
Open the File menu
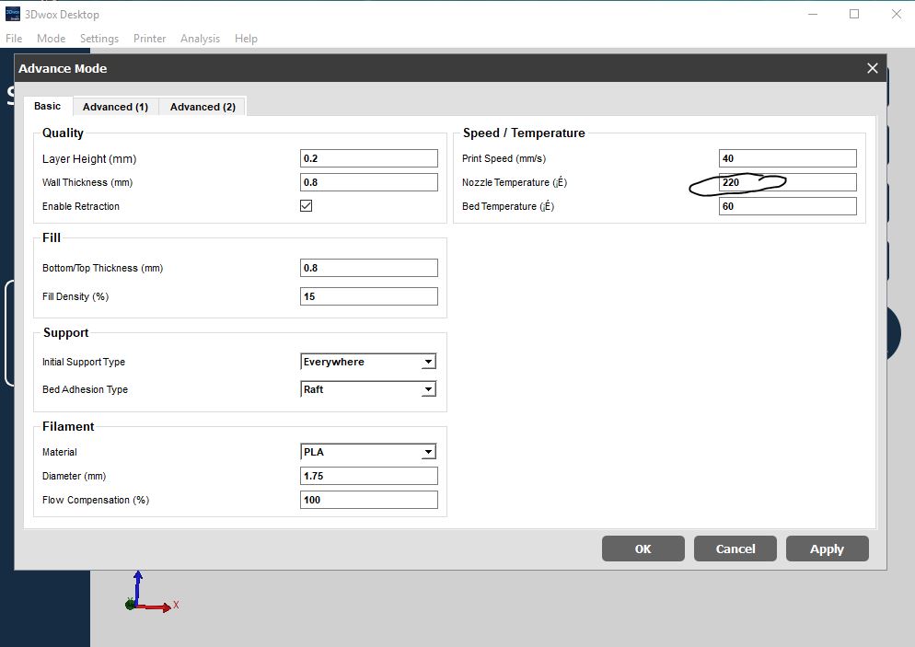[14, 39]
